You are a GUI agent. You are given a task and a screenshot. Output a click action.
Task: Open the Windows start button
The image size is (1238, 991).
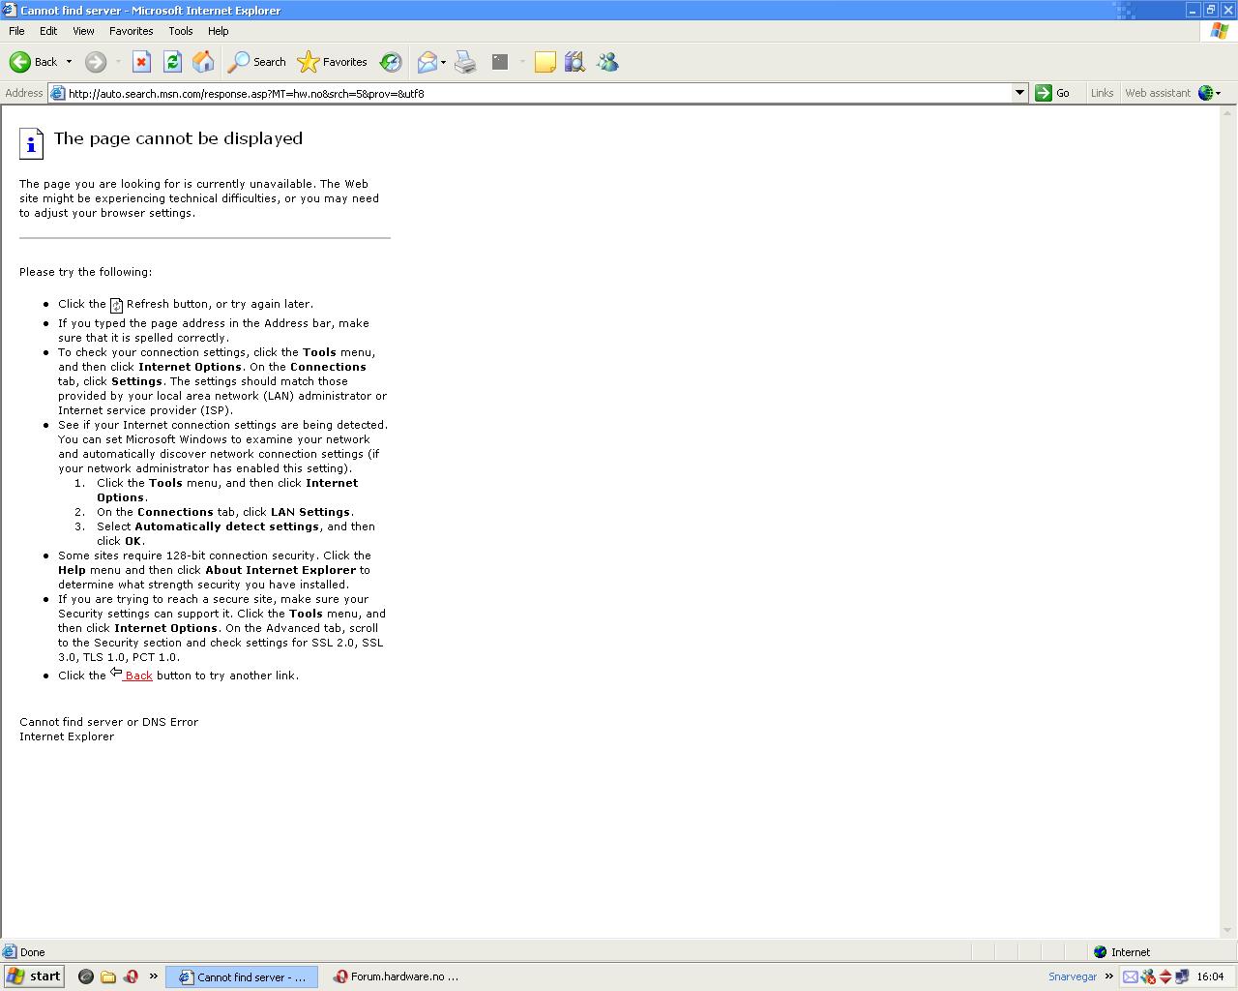(34, 976)
